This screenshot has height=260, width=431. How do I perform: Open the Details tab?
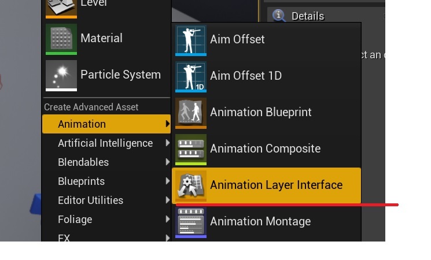308,16
